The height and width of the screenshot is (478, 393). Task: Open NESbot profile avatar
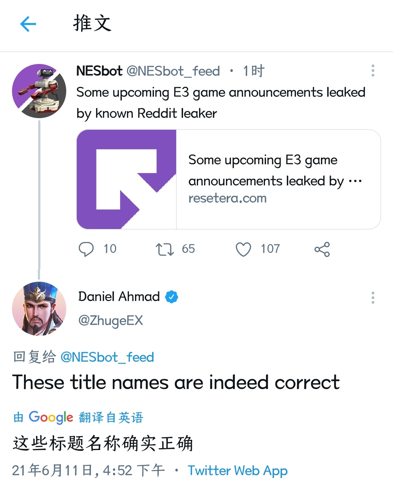[x=39, y=91]
